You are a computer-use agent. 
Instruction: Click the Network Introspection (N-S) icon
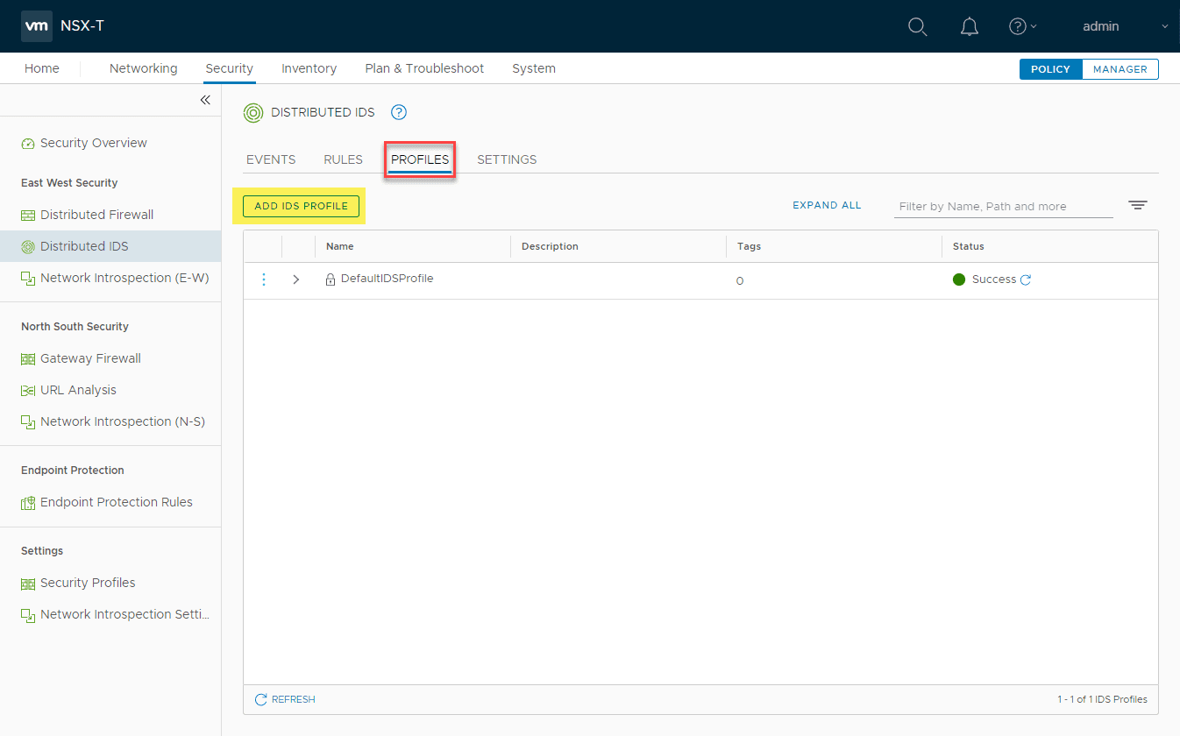pyautogui.click(x=28, y=422)
